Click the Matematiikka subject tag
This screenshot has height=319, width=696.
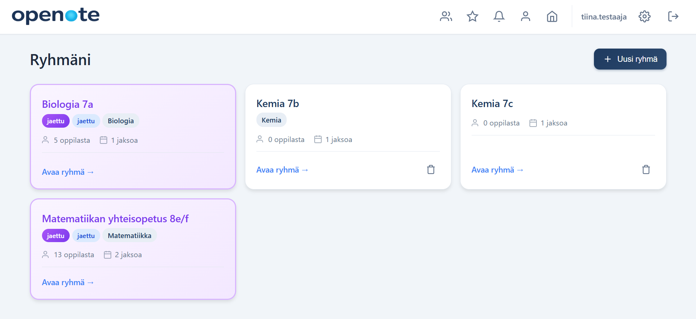tap(129, 236)
